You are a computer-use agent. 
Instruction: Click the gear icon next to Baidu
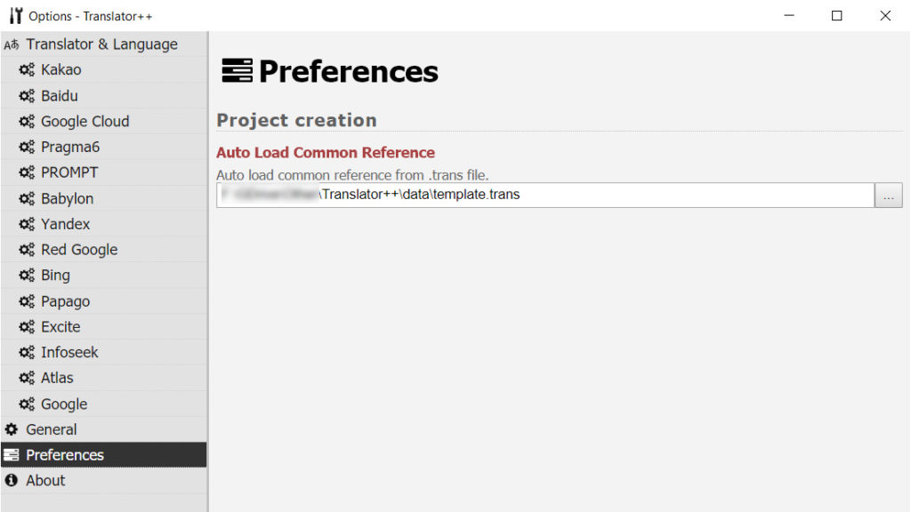tap(27, 96)
